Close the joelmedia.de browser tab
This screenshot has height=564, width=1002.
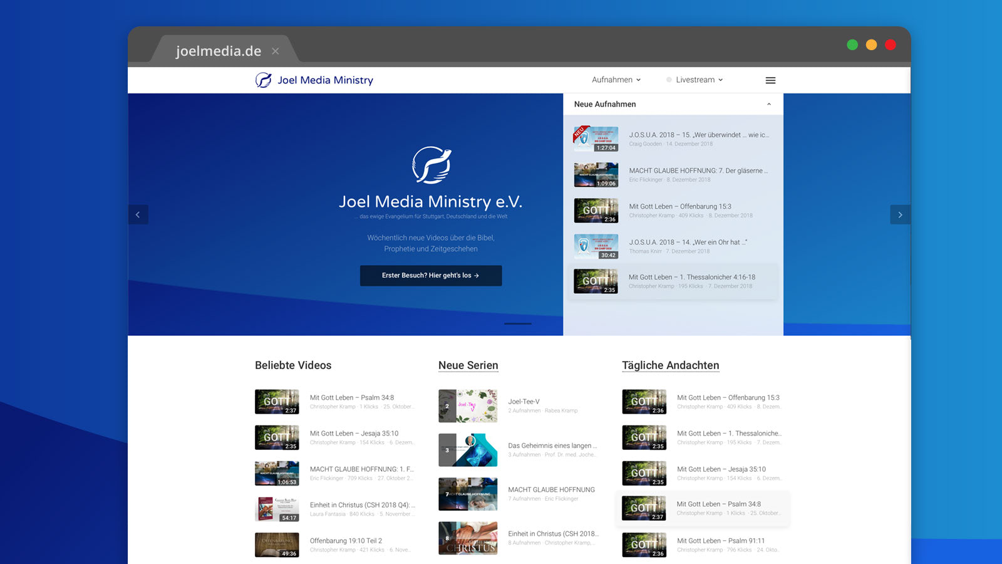pos(275,51)
